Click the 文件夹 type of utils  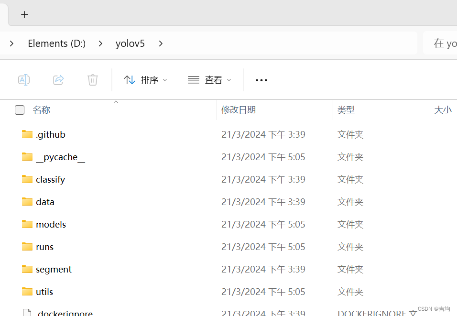350,292
